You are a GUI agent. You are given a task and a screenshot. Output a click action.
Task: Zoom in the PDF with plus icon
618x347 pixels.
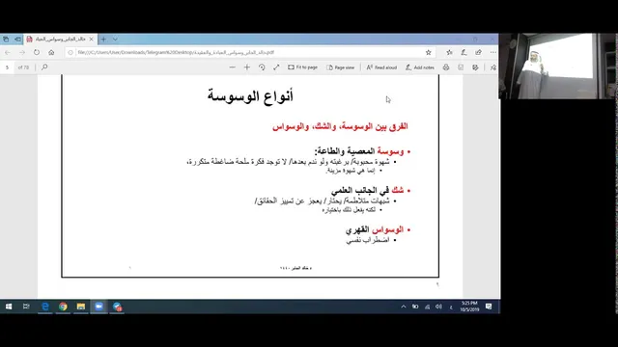click(x=247, y=67)
